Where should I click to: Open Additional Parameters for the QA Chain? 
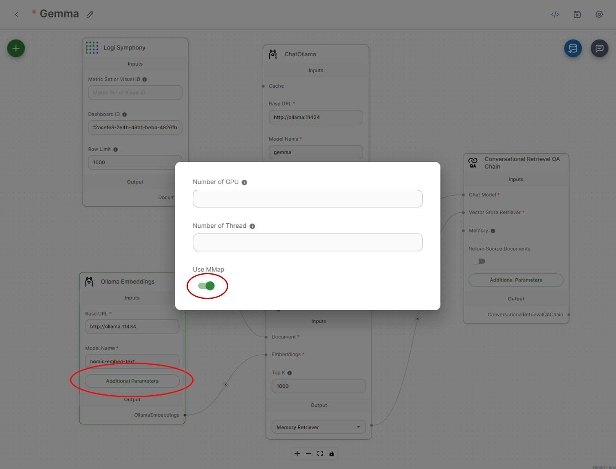(515, 280)
